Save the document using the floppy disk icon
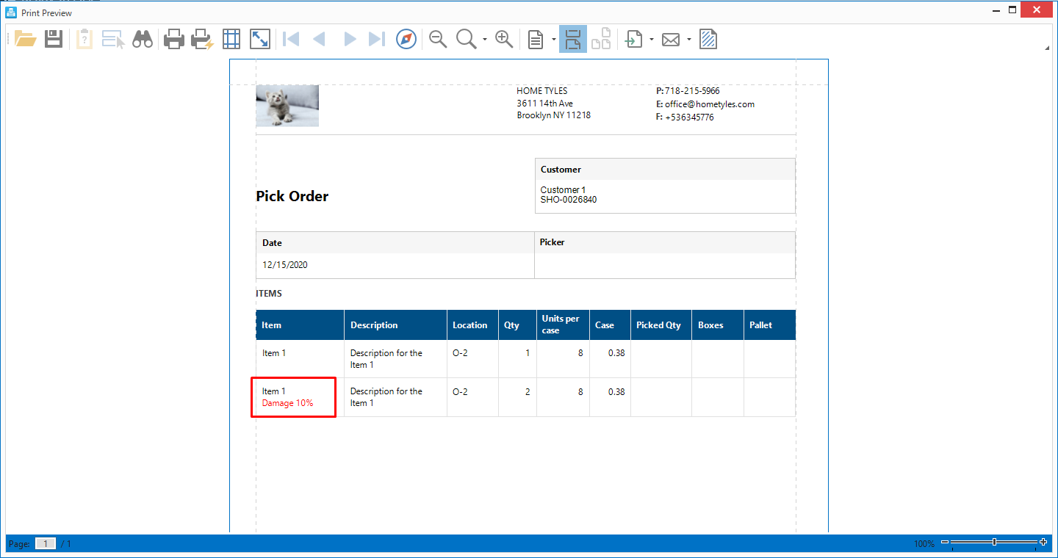The height and width of the screenshot is (558, 1058). click(54, 39)
